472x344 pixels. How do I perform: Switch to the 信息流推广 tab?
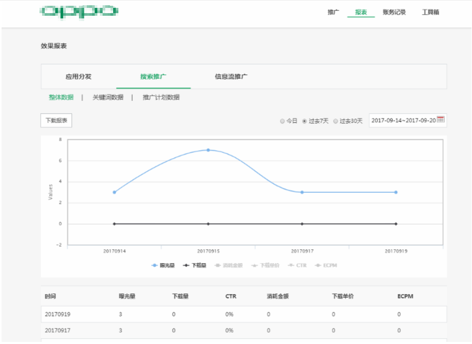(x=230, y=76)
